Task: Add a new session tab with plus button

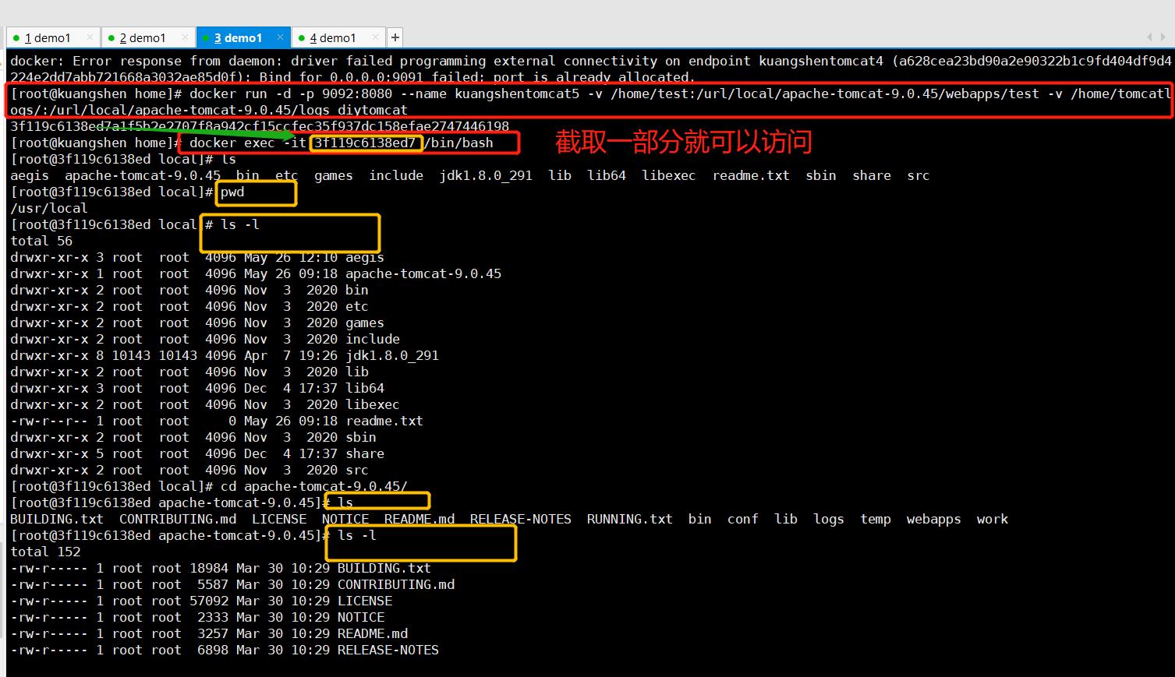Action: [395, 37]
